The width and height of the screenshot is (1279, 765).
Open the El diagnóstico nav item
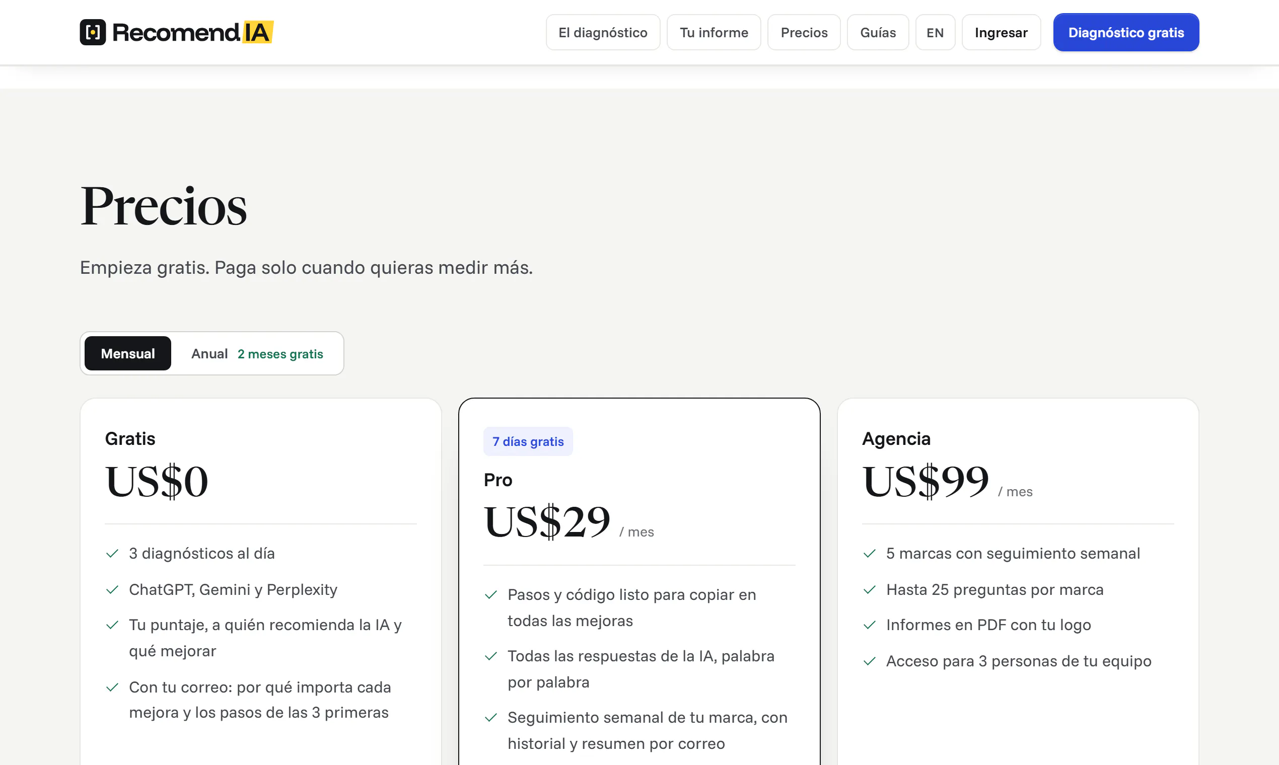(603, 33)
